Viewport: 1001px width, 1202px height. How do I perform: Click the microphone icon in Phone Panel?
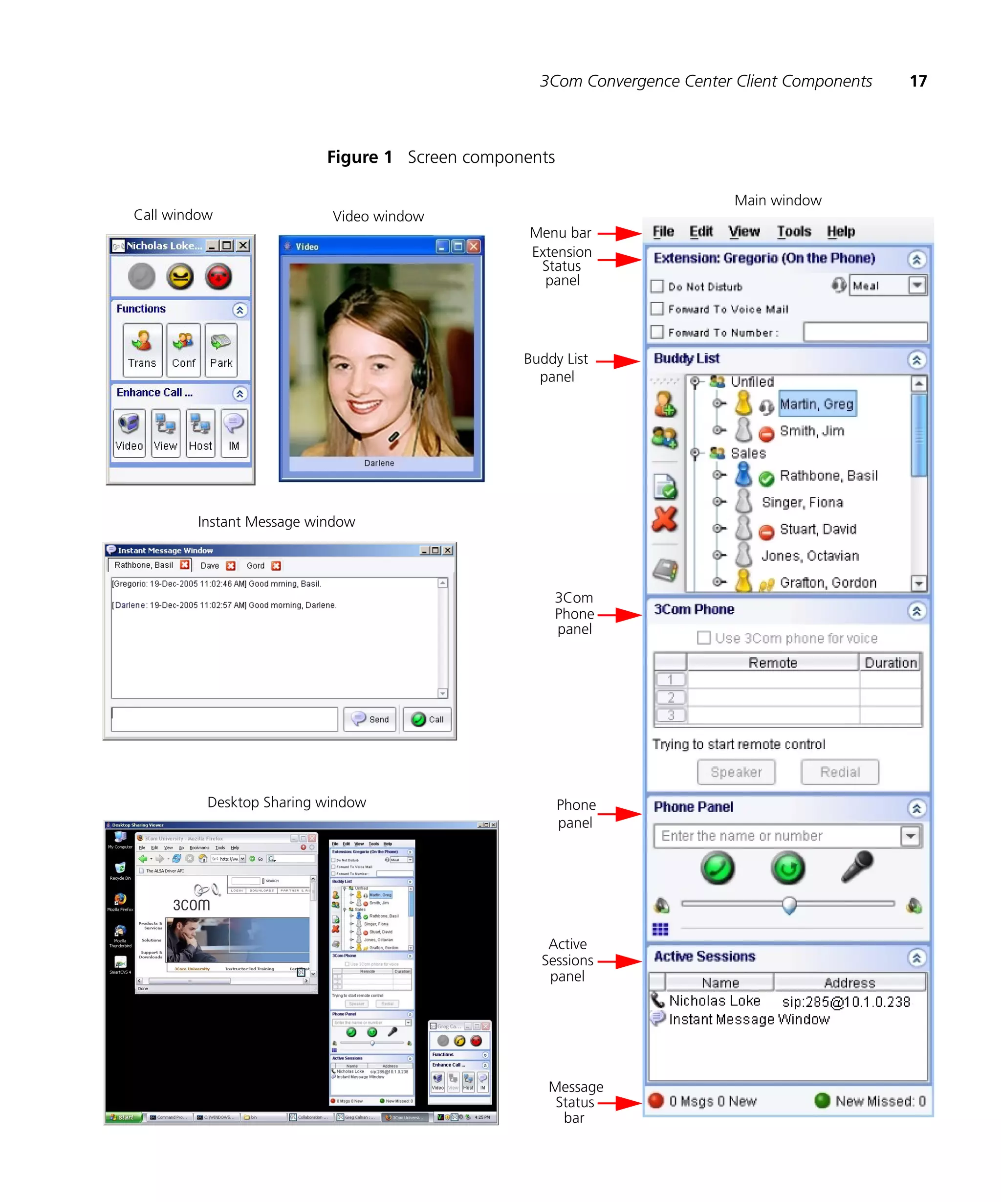point(857,867)
